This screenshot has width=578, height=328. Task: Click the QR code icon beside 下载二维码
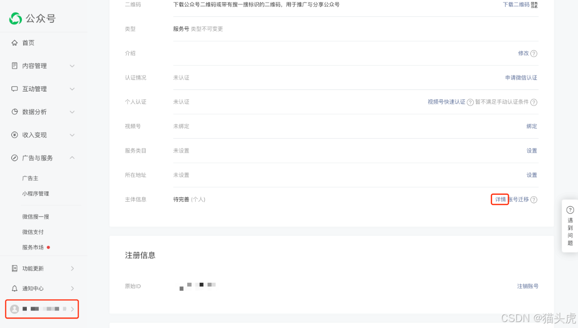[534, 5]
